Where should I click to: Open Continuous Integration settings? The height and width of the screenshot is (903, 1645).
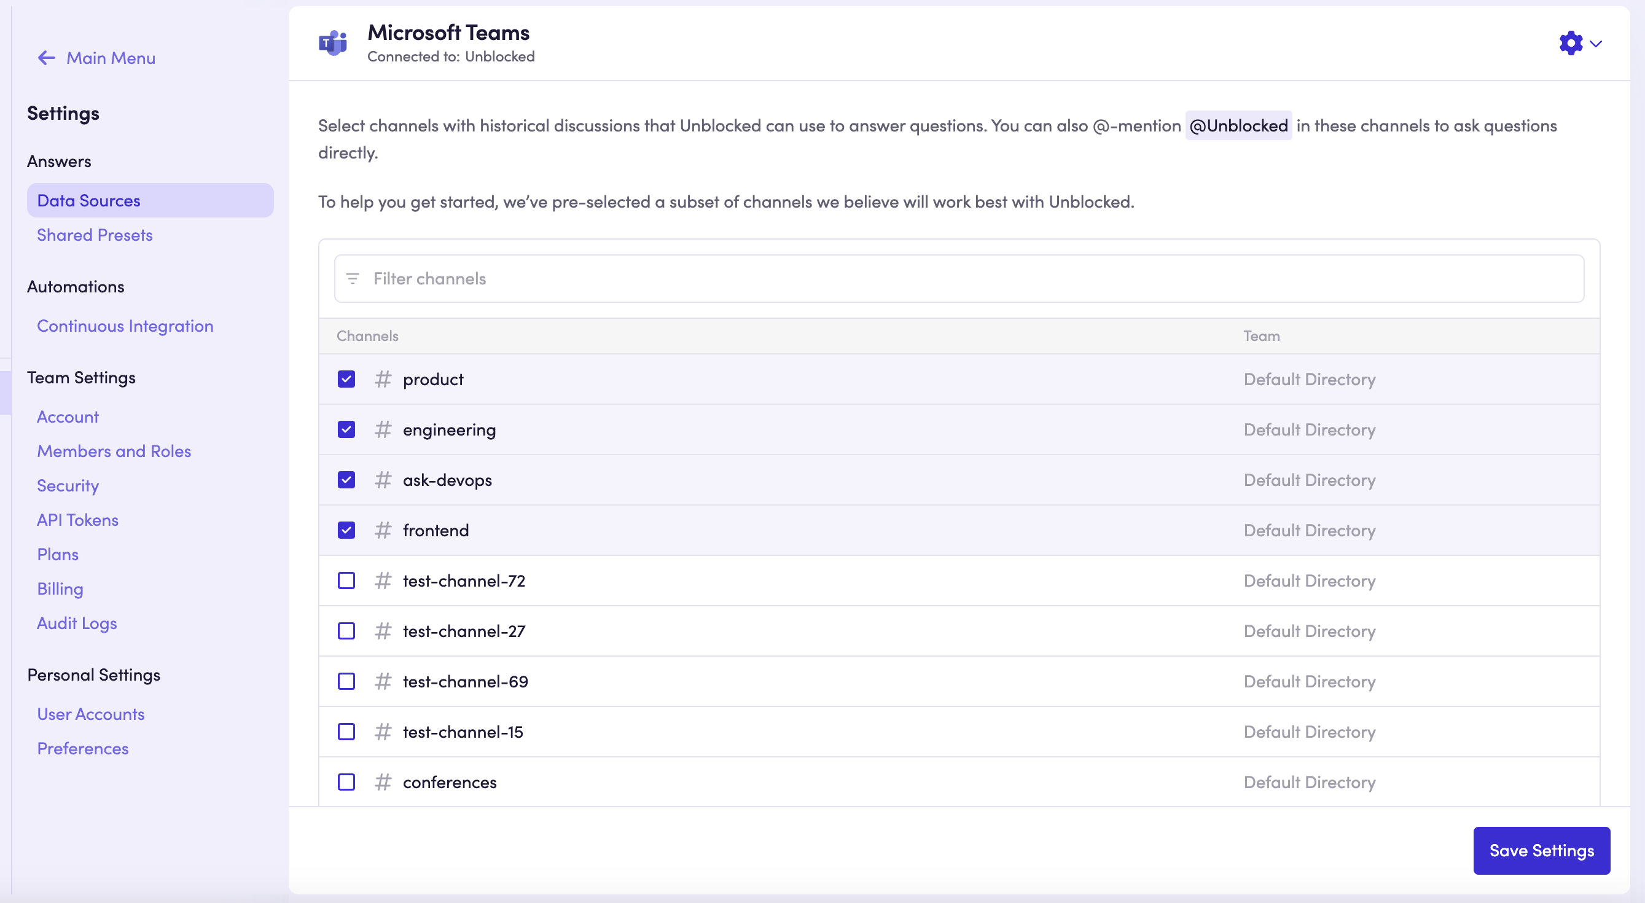tap(125, 326)
